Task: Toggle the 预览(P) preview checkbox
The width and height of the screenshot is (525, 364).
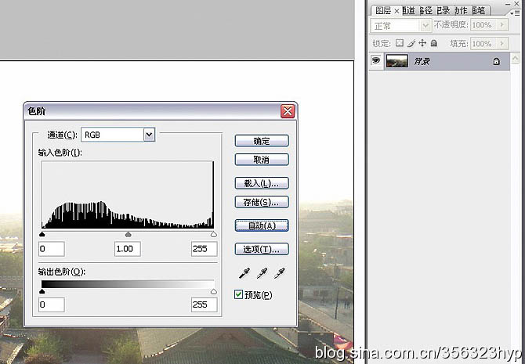Action: point(238,294)
